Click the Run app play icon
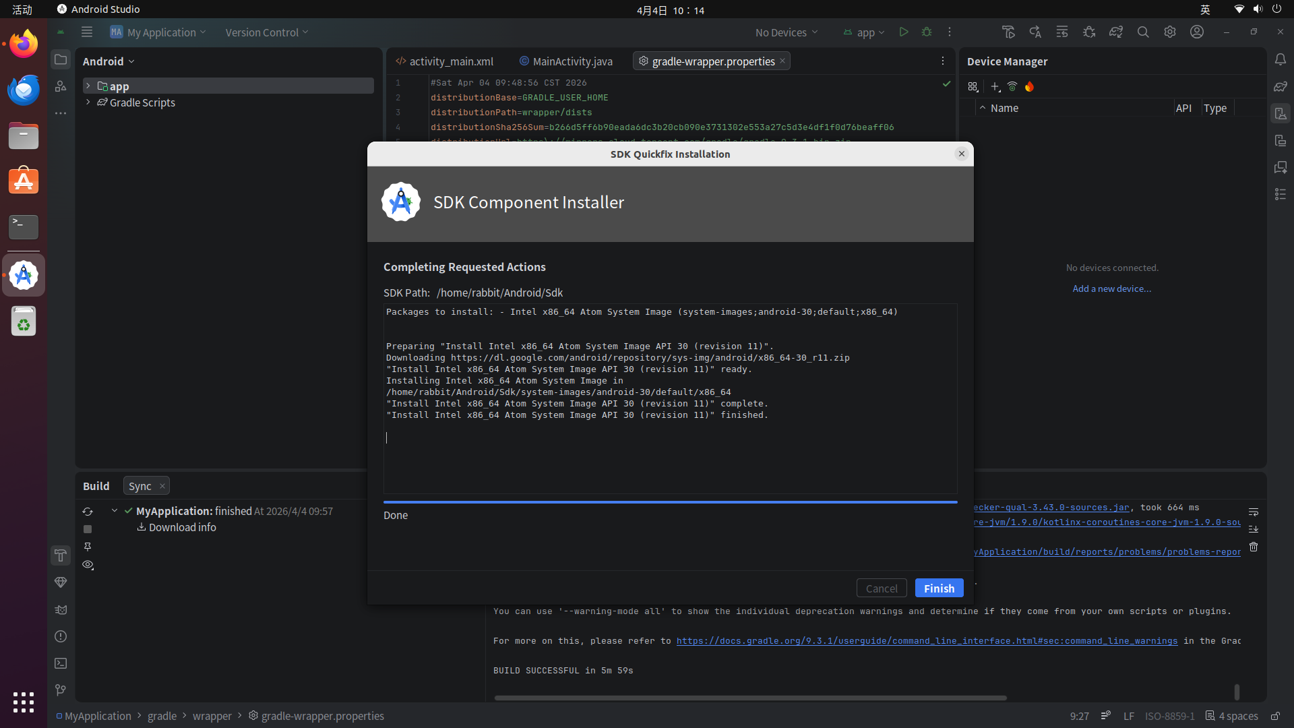This screenshot has height=728, width=1294. click(x=904, y=32)
